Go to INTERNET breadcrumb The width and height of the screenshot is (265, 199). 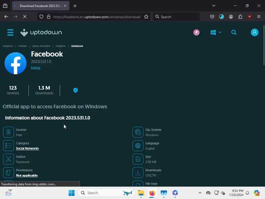[x=23, y=46]
